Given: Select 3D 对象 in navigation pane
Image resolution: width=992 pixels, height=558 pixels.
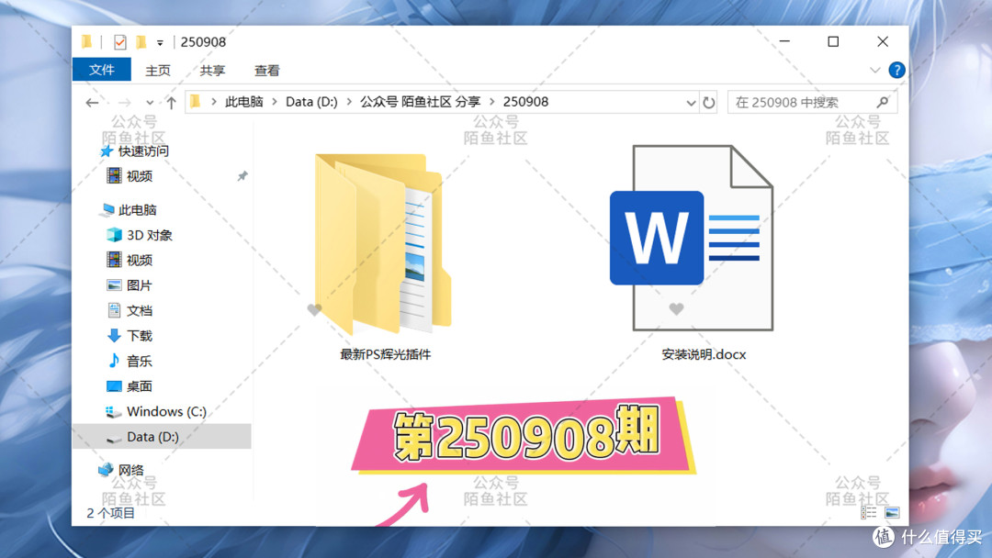Looking at the screenshot, I should [x=150, y=235].
